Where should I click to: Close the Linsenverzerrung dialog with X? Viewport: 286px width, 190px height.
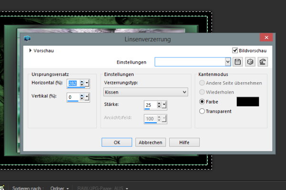tap(266, 38)
